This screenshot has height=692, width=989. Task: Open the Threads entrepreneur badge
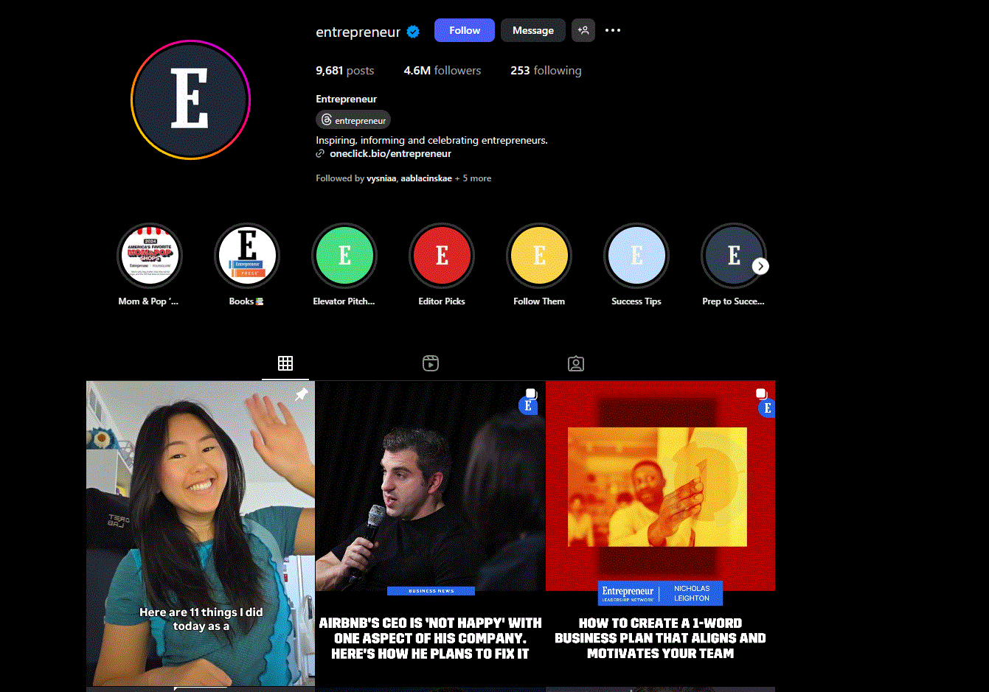pos(353,120)
